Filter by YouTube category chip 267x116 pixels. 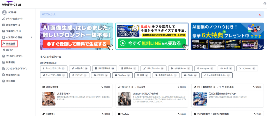[123, 75]
